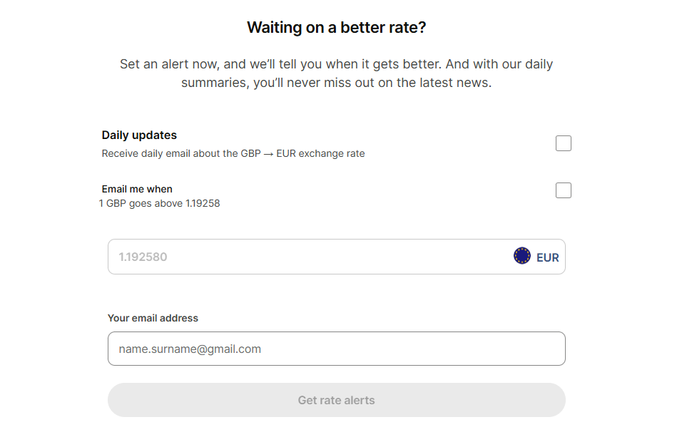Tick the Email me when checkbox
Viewport: 677px width, 442px height.
point(564,190)
